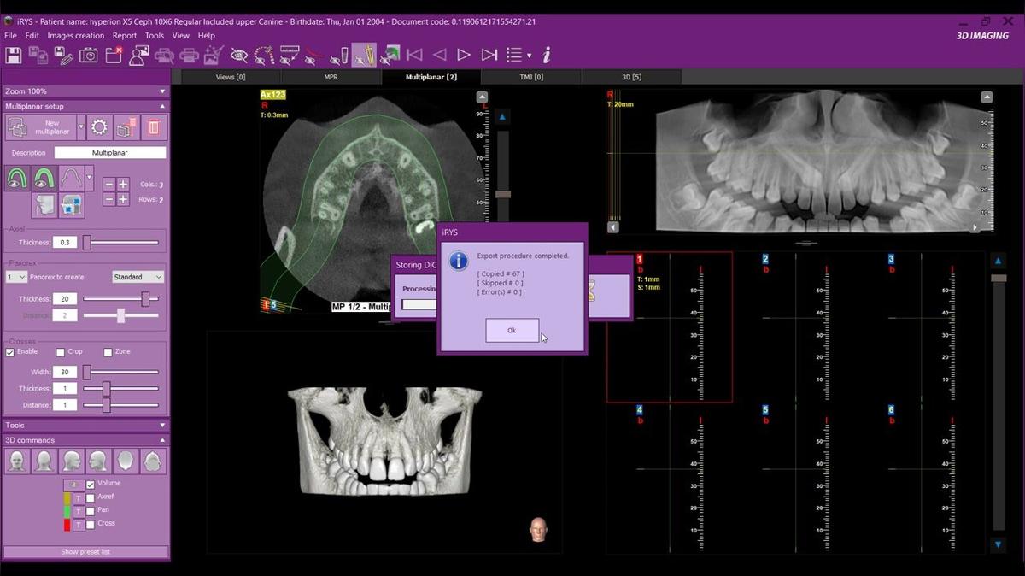Click the camera snapshot icon in toolbar
1025x576 pixels.
point(88,55)
